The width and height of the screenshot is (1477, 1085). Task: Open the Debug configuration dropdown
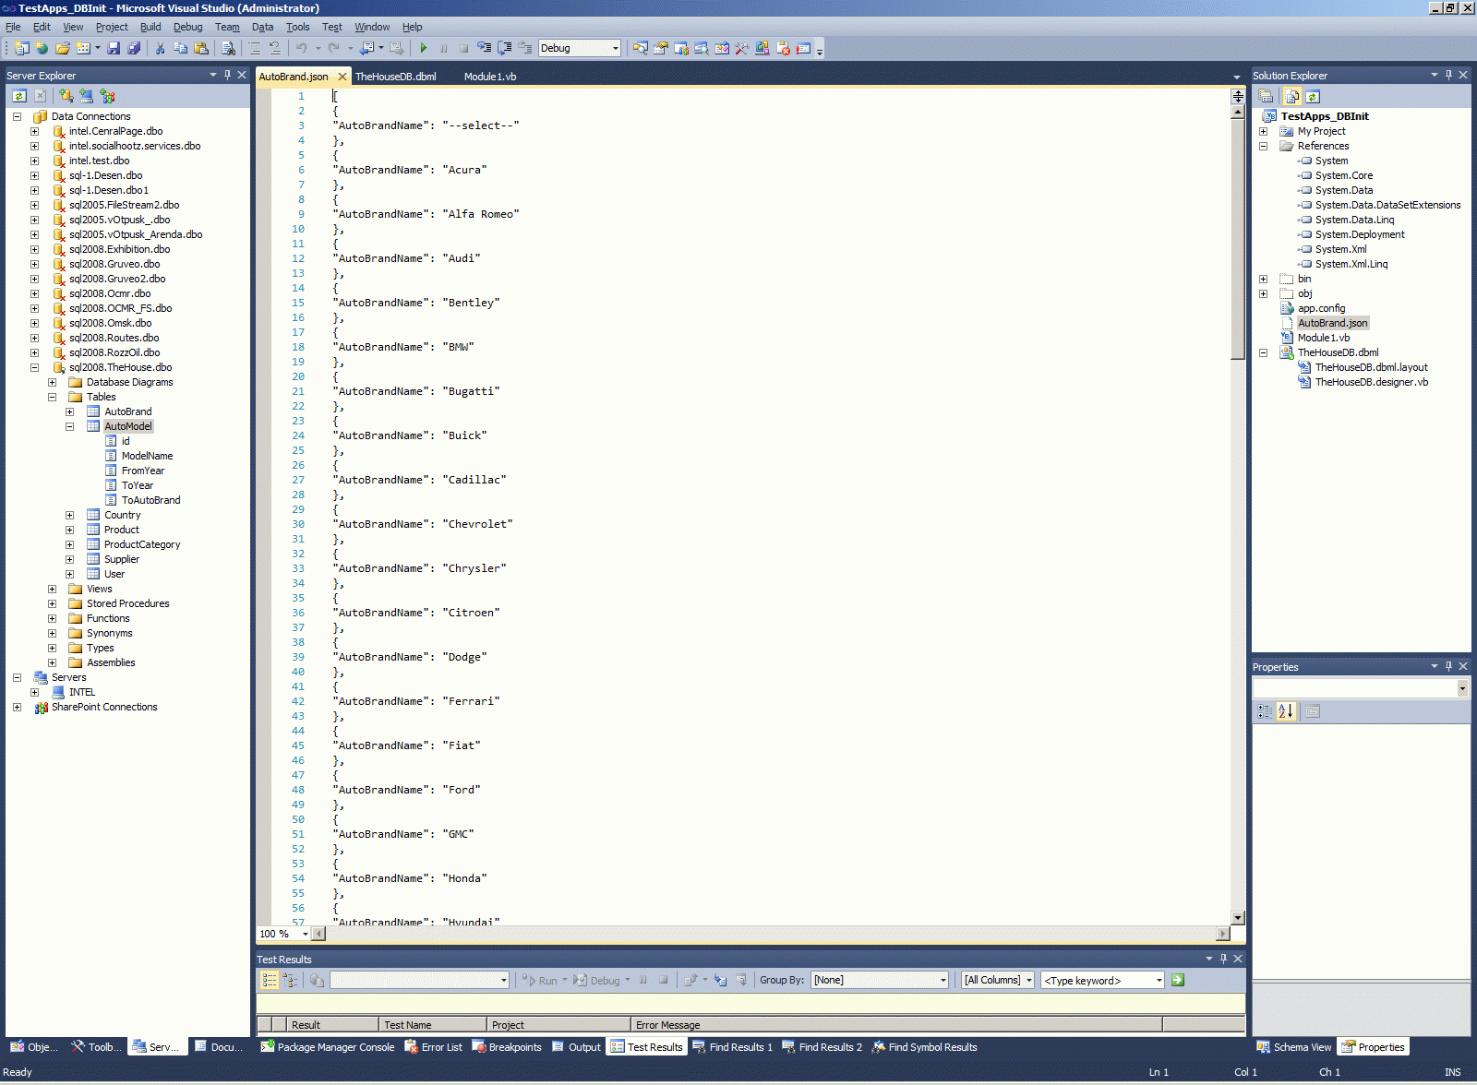point(615,48)
